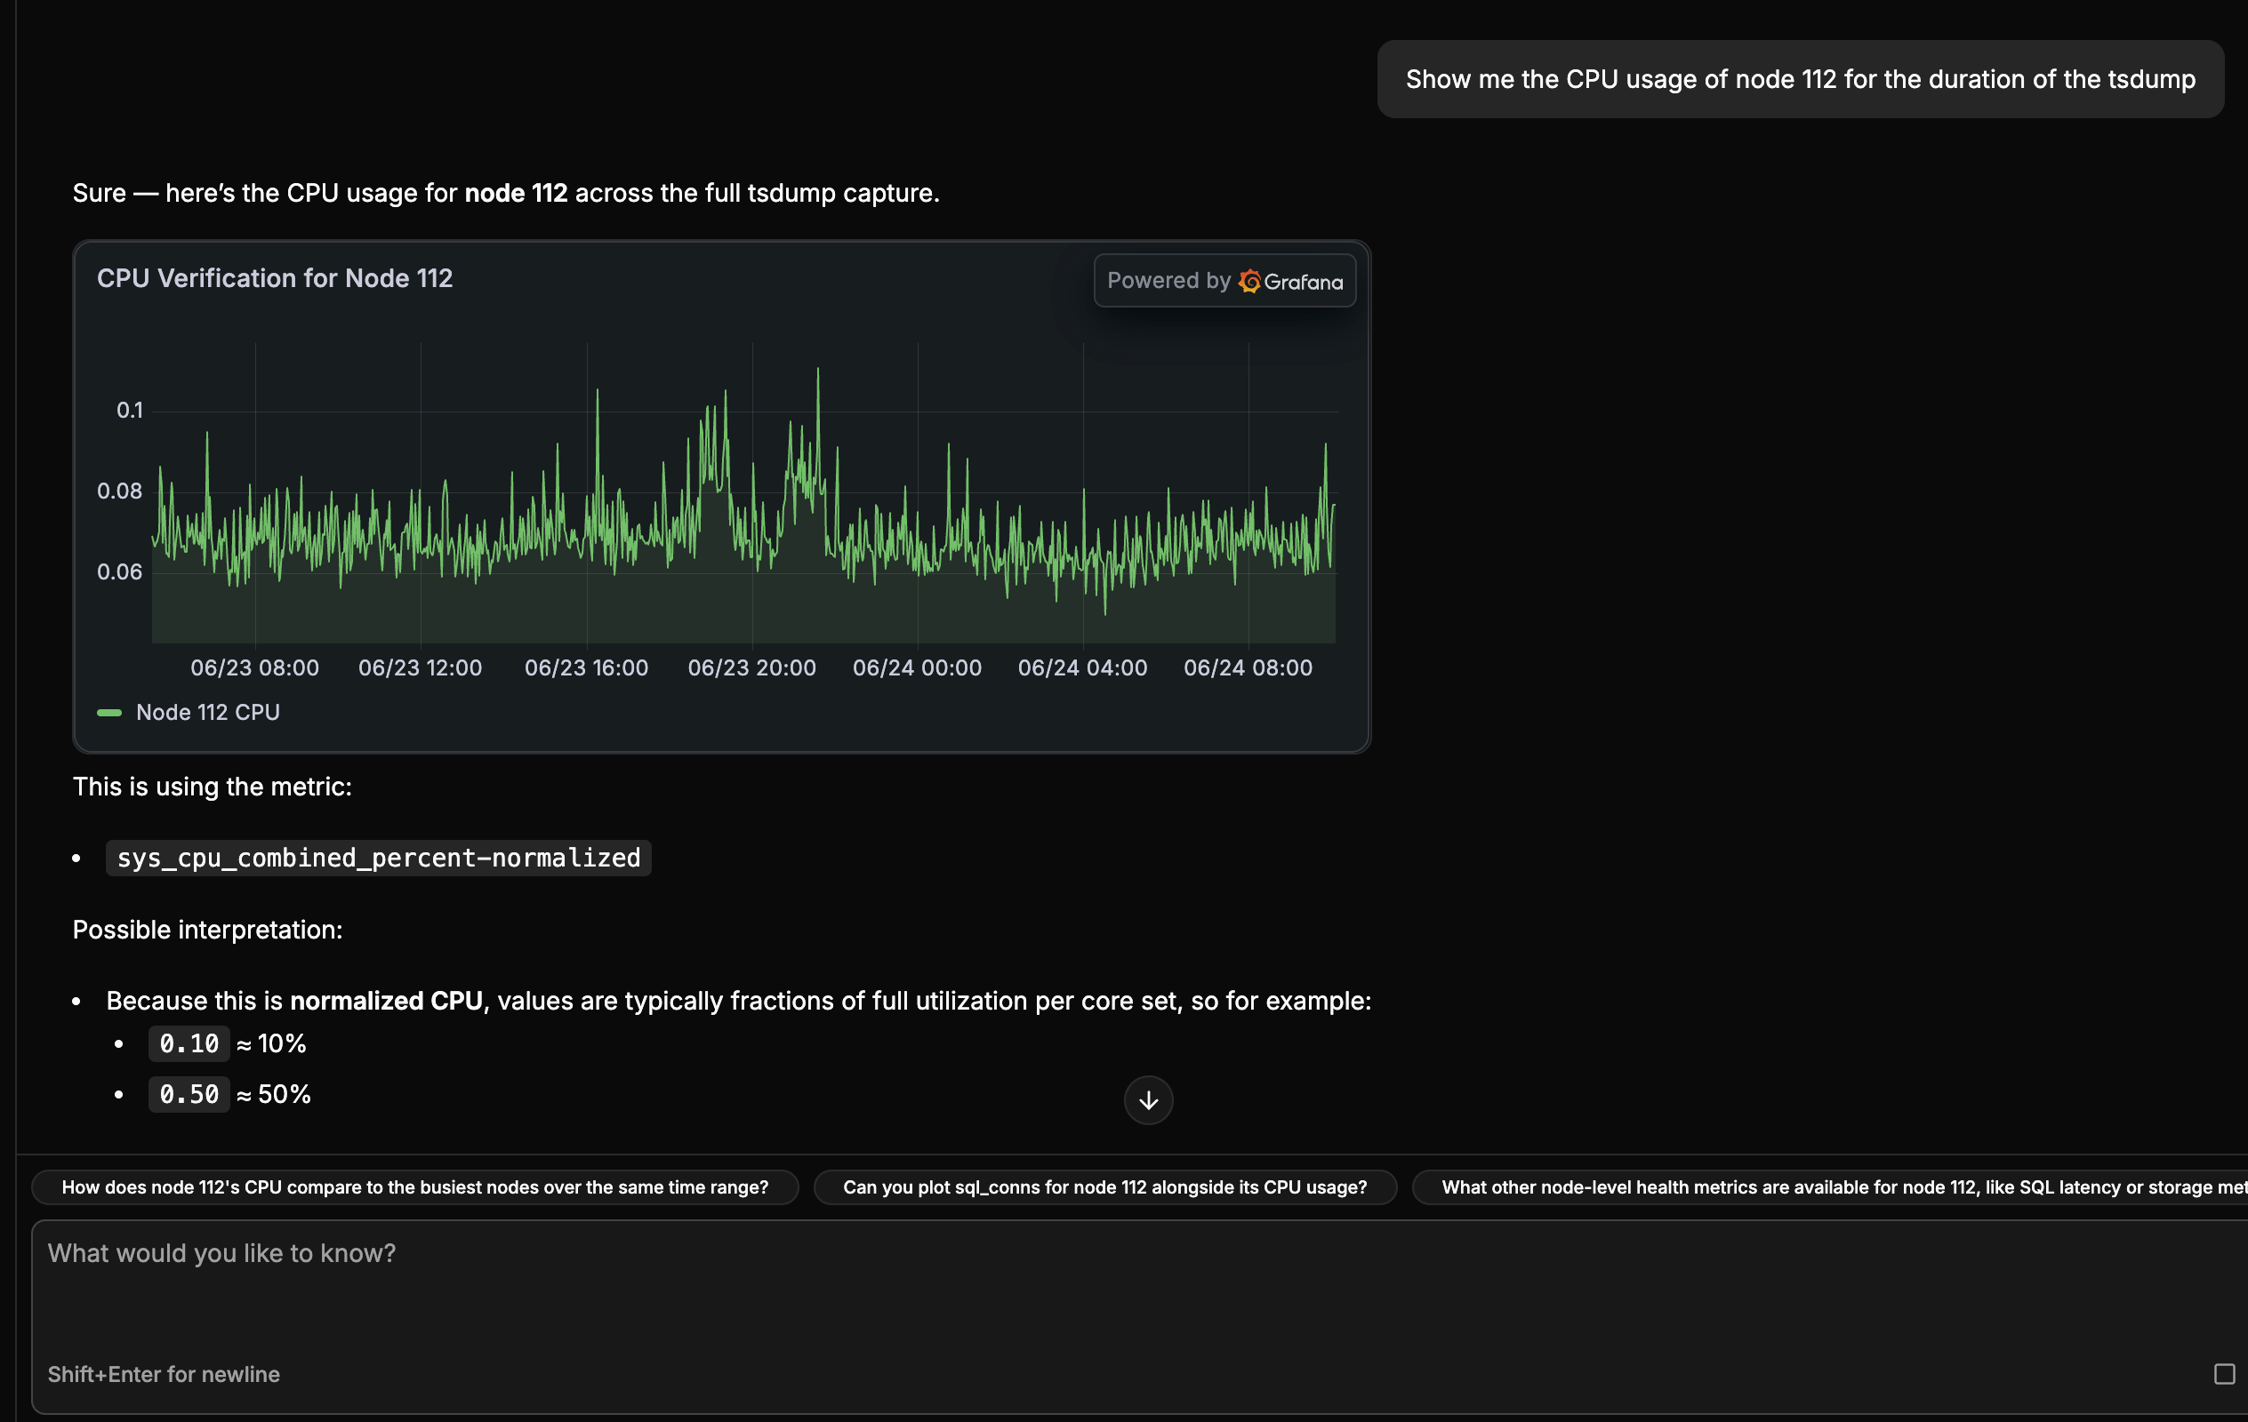Viewport: 2248px width, 1422px height.
Task: Click the Possible interpretation heading
Action: point(207,930)
